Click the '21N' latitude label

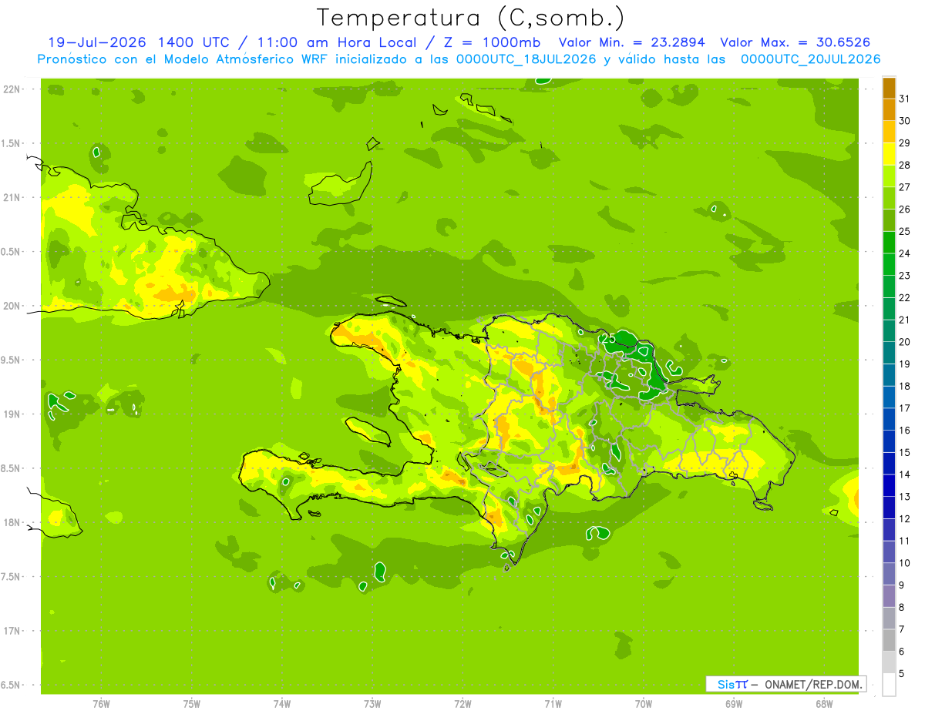coord(11,198)
